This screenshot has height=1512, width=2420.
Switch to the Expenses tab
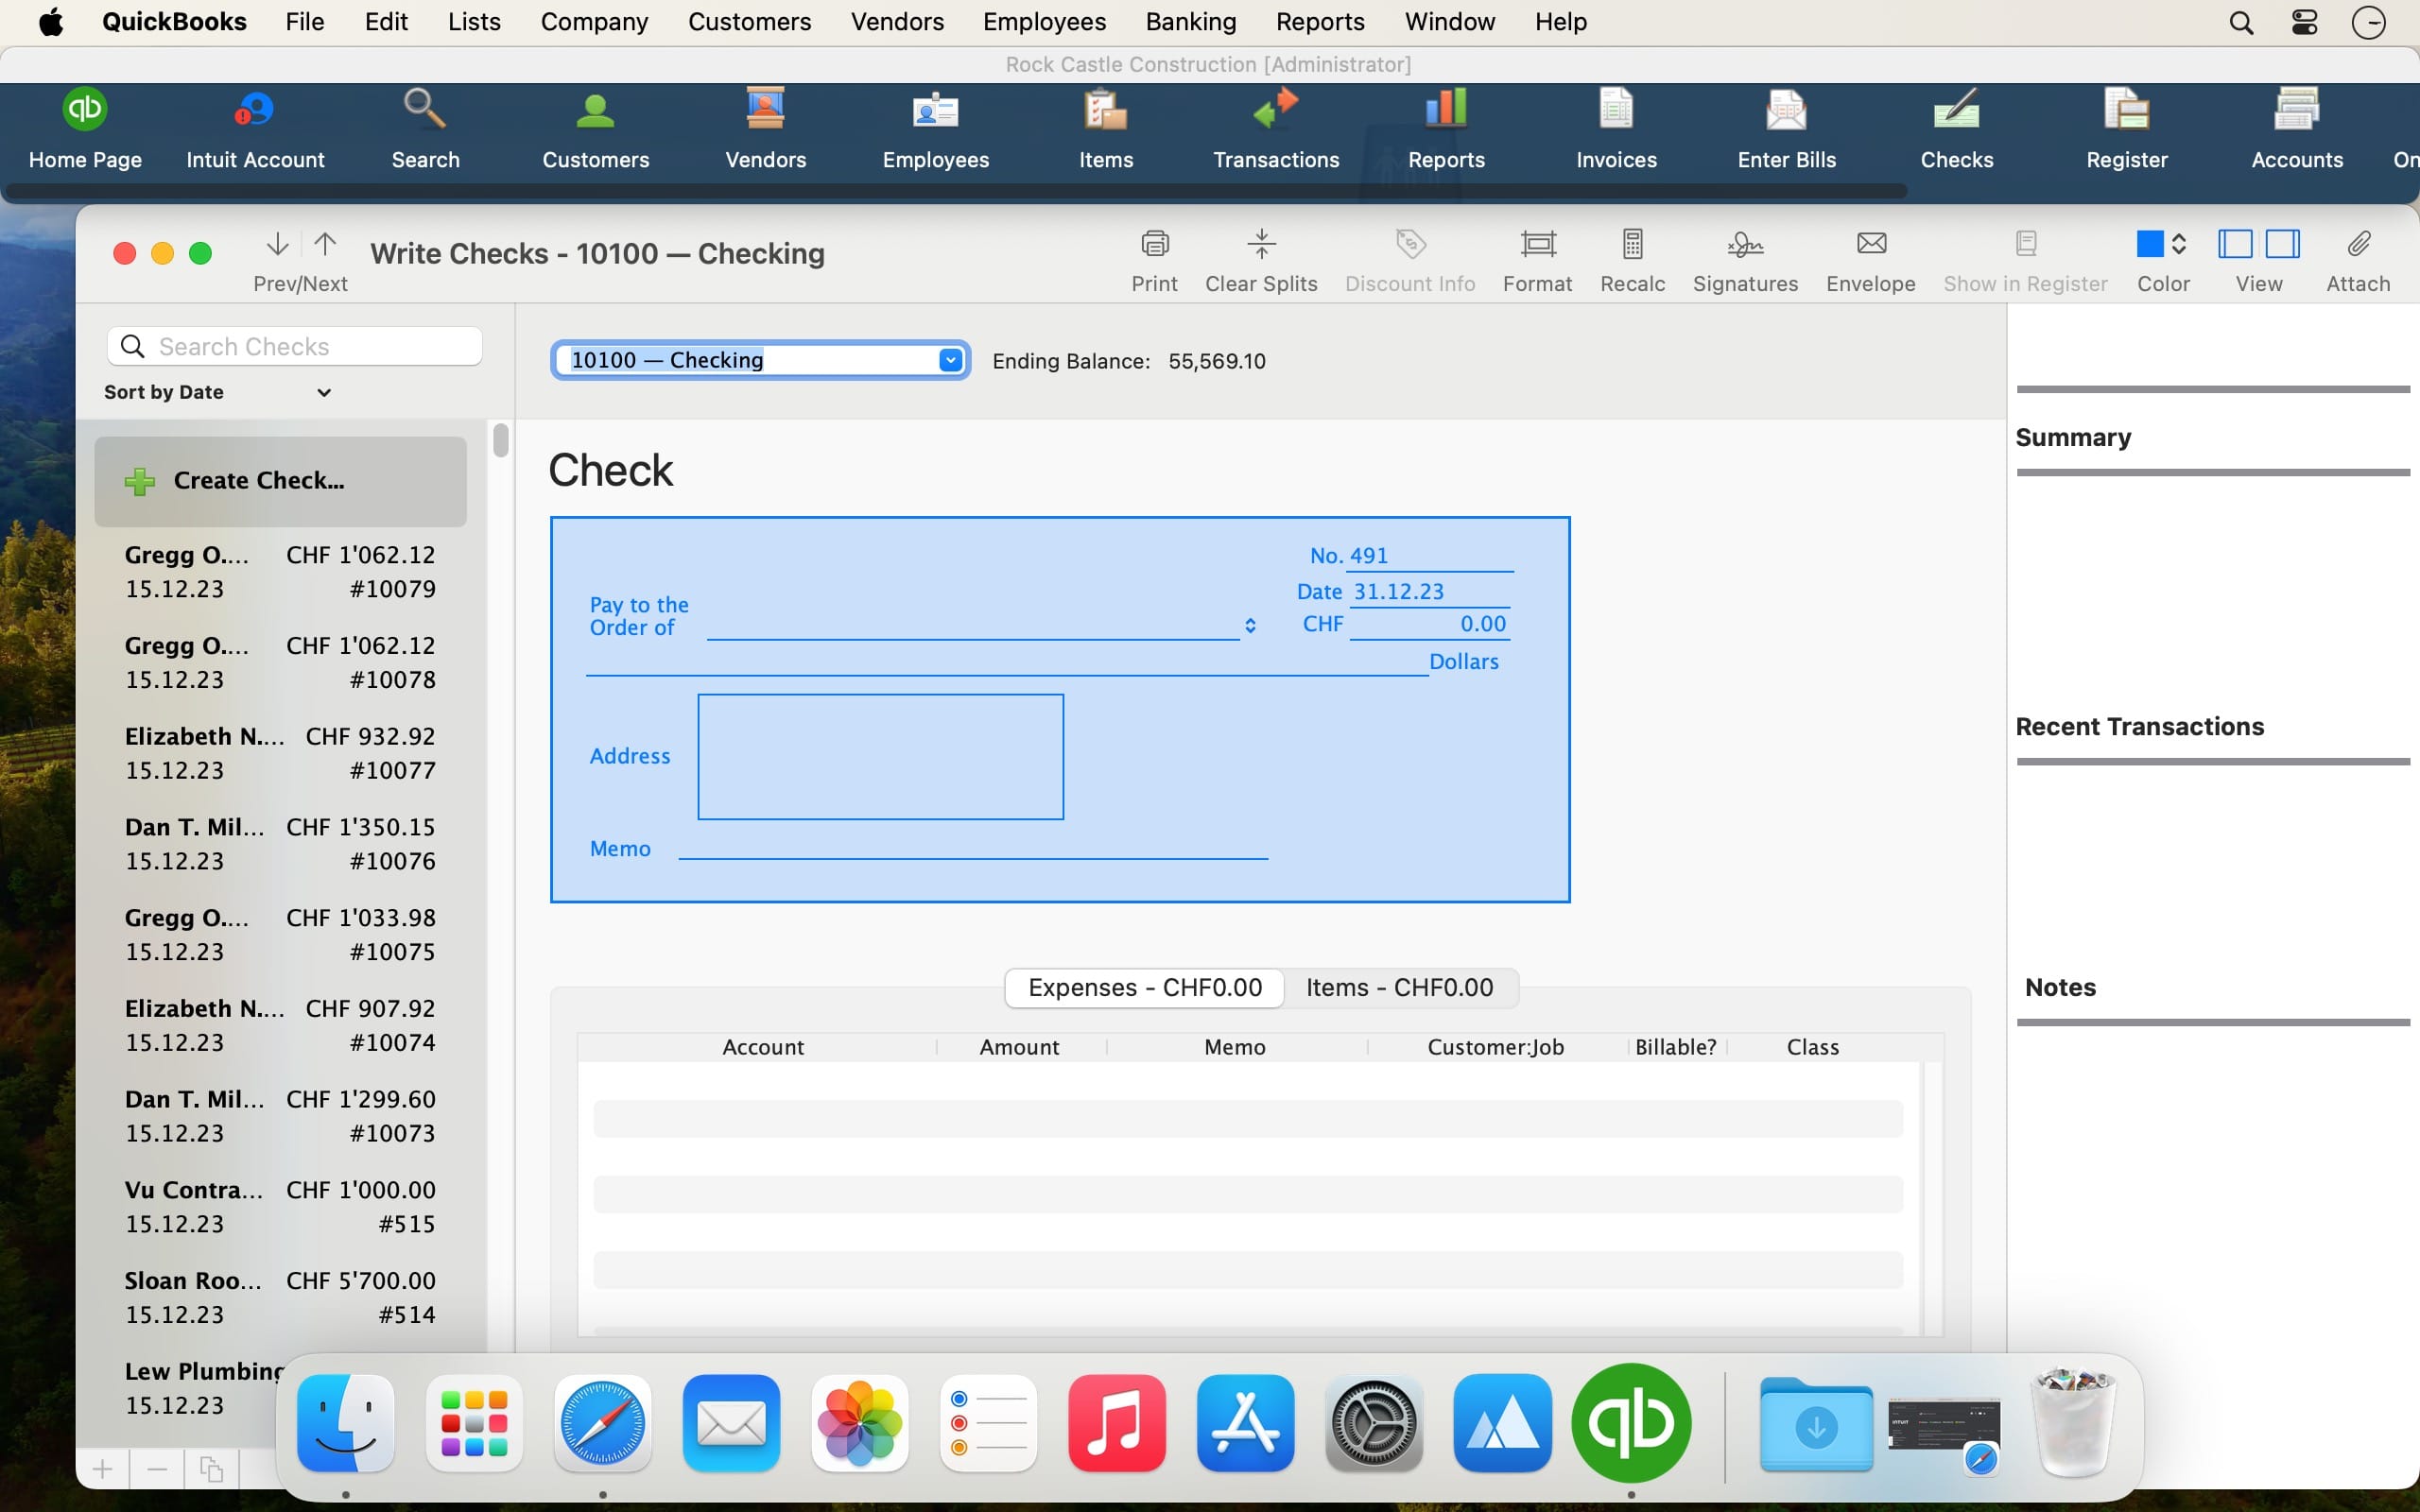pyautogui.click(x=1145, y=988)
